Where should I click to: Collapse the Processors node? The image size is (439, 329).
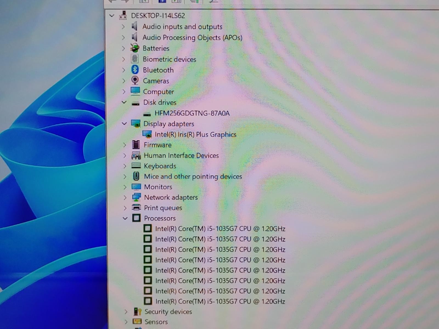tap(125, 218)
